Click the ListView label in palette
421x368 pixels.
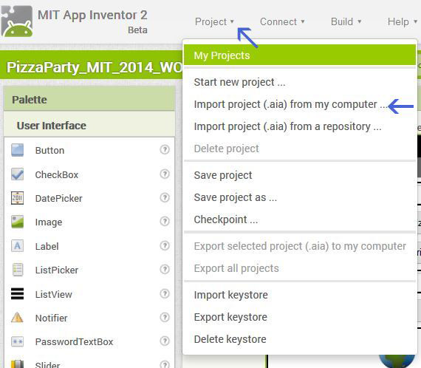click(x=54, y=294)
